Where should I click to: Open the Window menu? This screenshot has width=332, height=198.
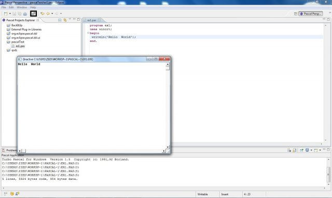point(22,7)
